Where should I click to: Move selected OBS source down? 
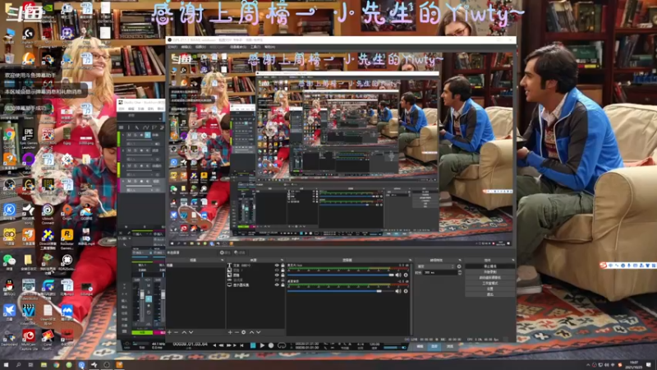pyautogui.click(x=258, y=332)
